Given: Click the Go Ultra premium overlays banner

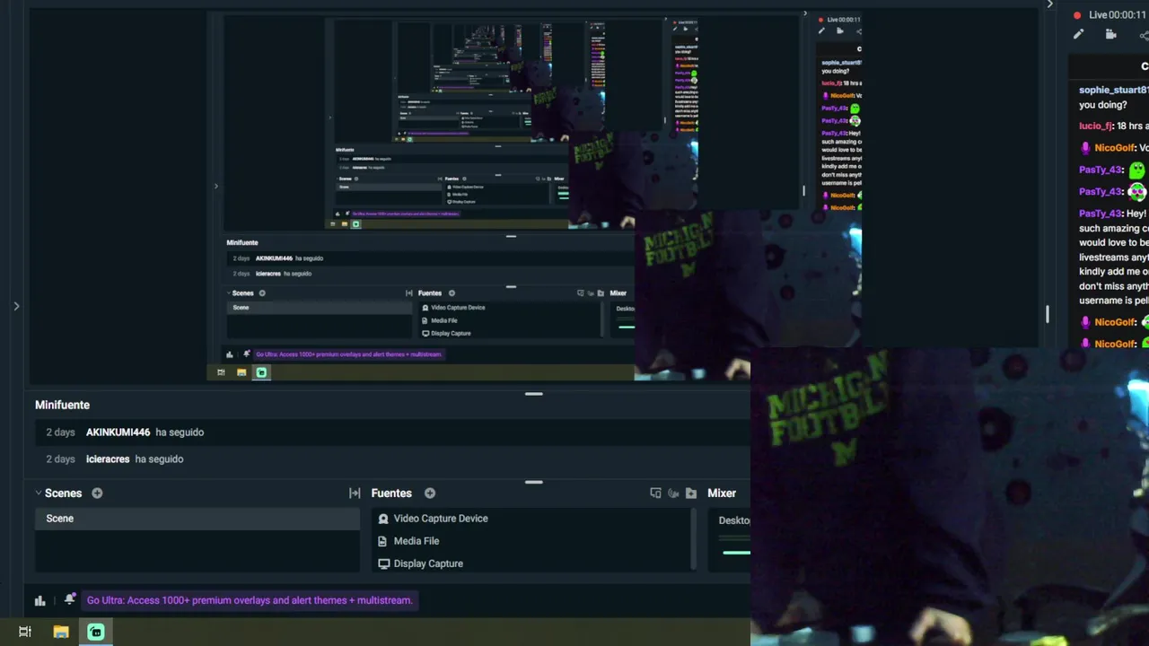Looking at the screenshot, I should coord(250,600).
